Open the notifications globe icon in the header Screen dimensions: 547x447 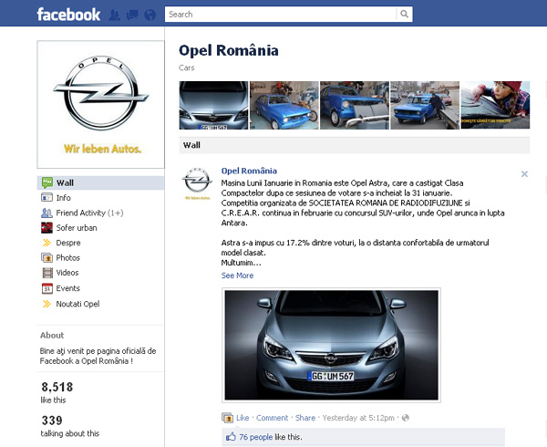(x=148, y=15)
